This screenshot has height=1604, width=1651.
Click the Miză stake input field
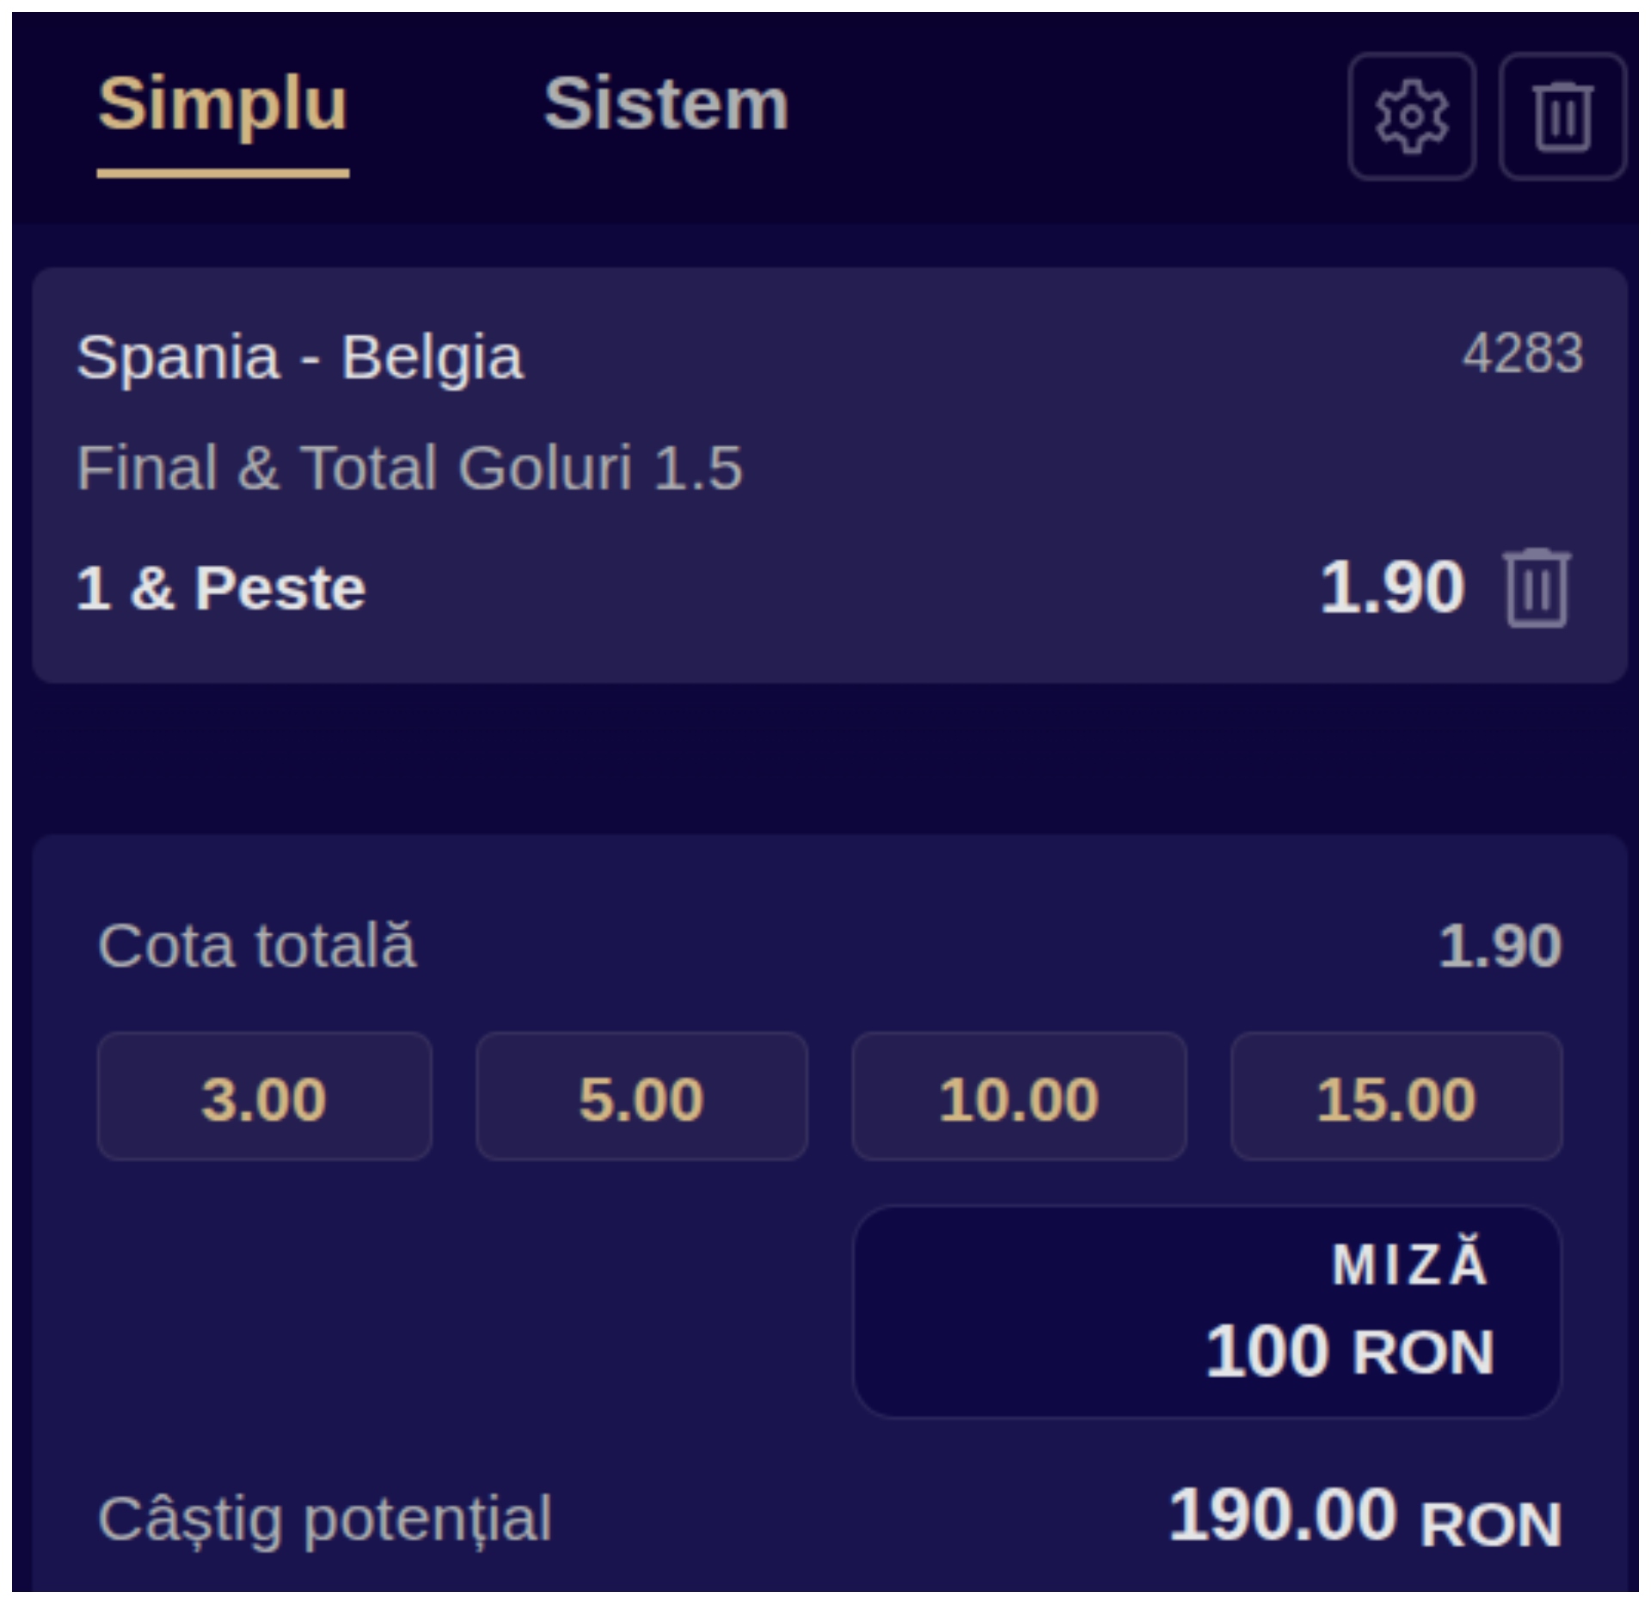point(1207,1312)
